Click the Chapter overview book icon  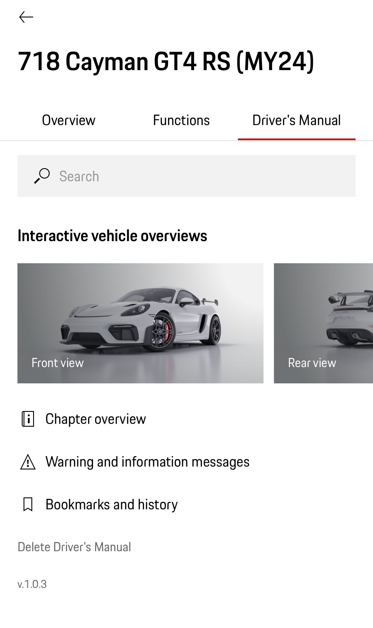point(28,419)
